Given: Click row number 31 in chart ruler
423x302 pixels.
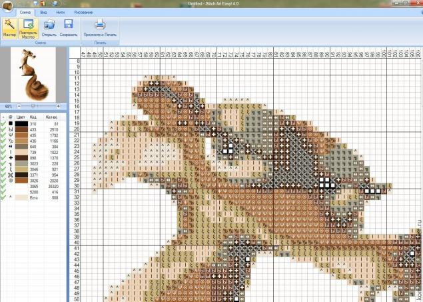Looking at the screenshot, I should tap(77, 191).
